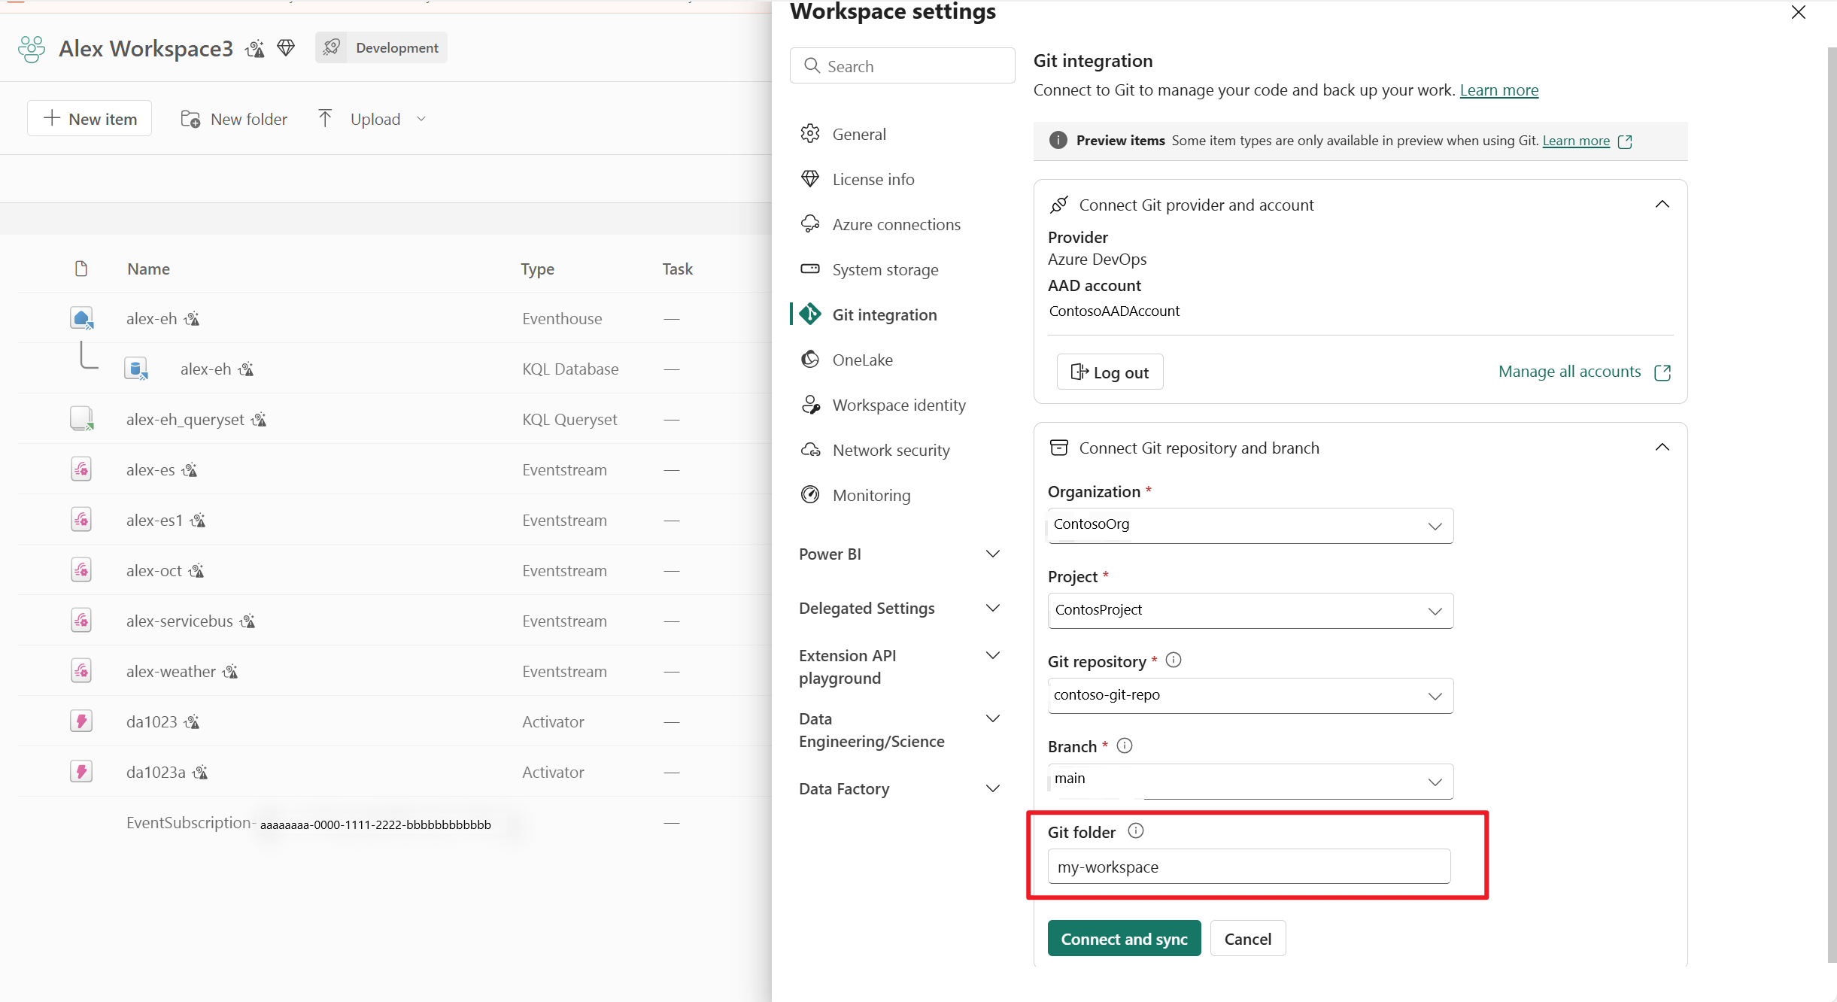Screen dimensions: 1837x1002
Task: Open the Branch dropdown showing main
Action: point(1249,780)
